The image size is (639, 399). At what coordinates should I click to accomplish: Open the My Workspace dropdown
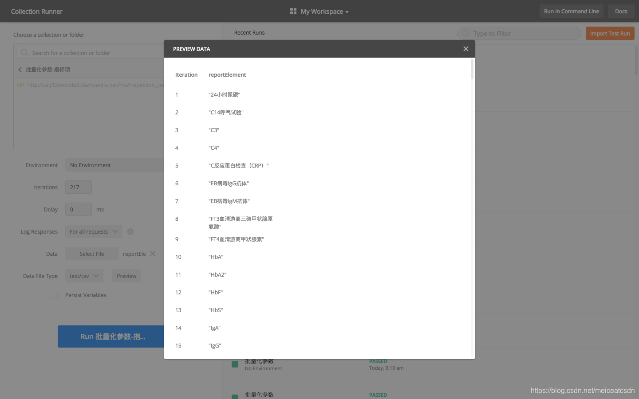(x=324, y=12)
